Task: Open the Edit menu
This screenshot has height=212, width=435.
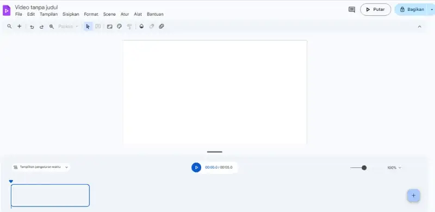Action: (x=31, y=14)
